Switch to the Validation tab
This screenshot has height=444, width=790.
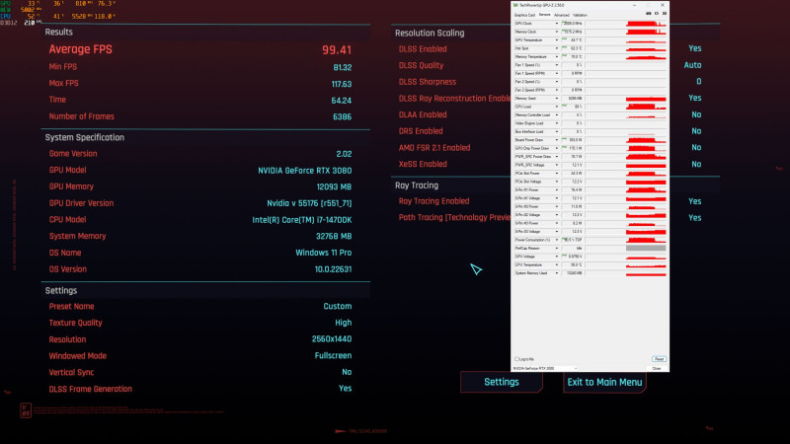point(580,15)
